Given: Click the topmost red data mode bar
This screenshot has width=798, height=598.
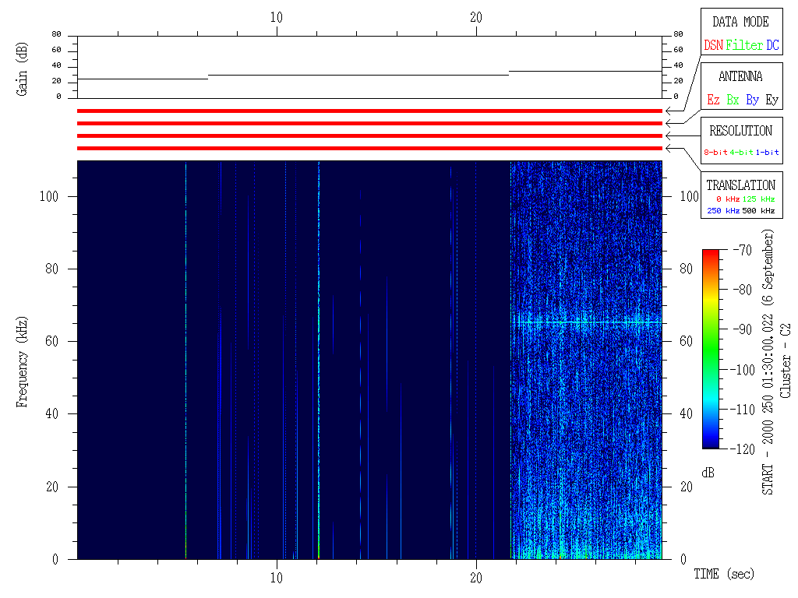Looking at the screenshot, I should pos(369,111).
